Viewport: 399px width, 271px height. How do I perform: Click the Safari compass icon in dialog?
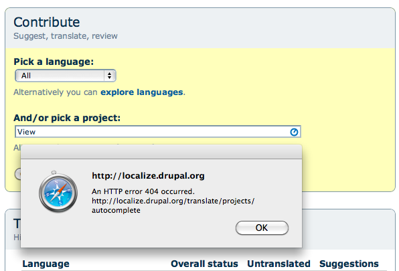coord(58,192)
